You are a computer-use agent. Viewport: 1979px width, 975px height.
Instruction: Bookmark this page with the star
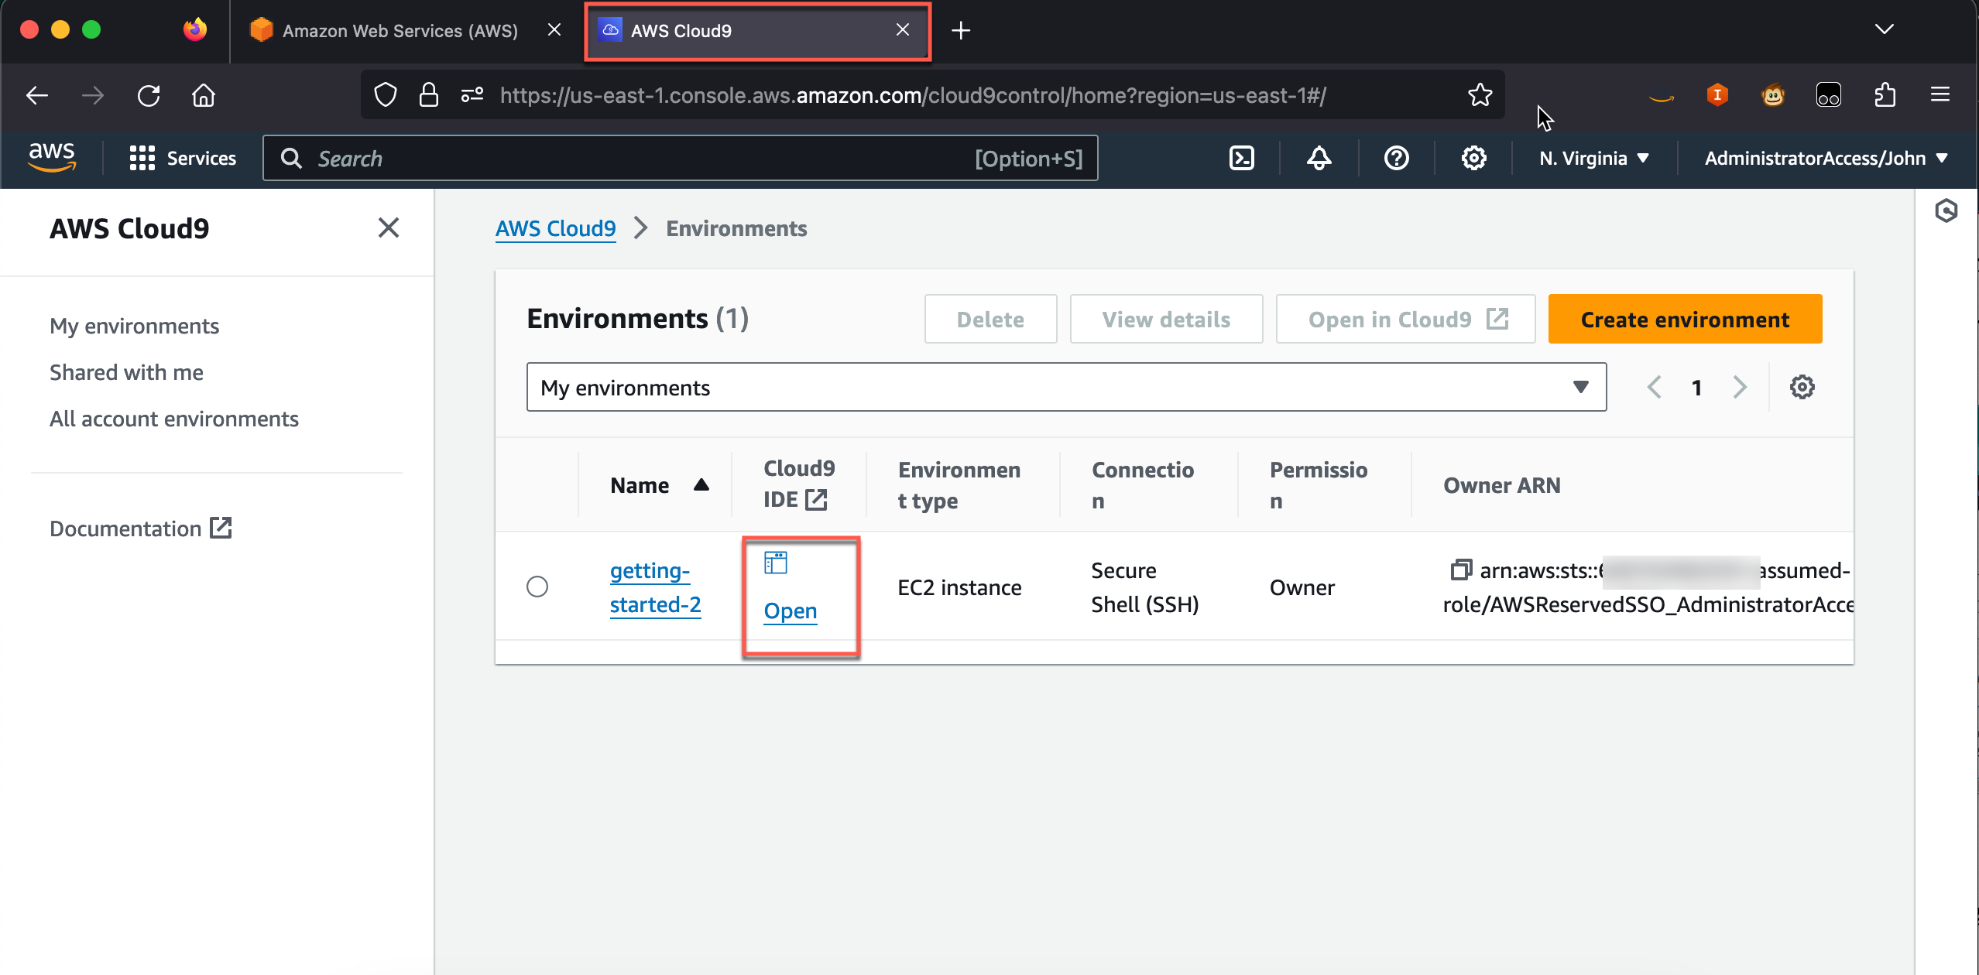tap(1480, 94)
